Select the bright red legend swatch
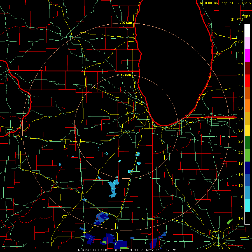Viewport: 252px width, 252px height. coord(247,81)
